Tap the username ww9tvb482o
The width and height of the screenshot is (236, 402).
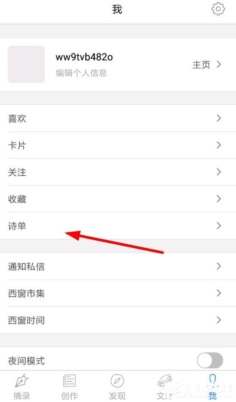84,57
